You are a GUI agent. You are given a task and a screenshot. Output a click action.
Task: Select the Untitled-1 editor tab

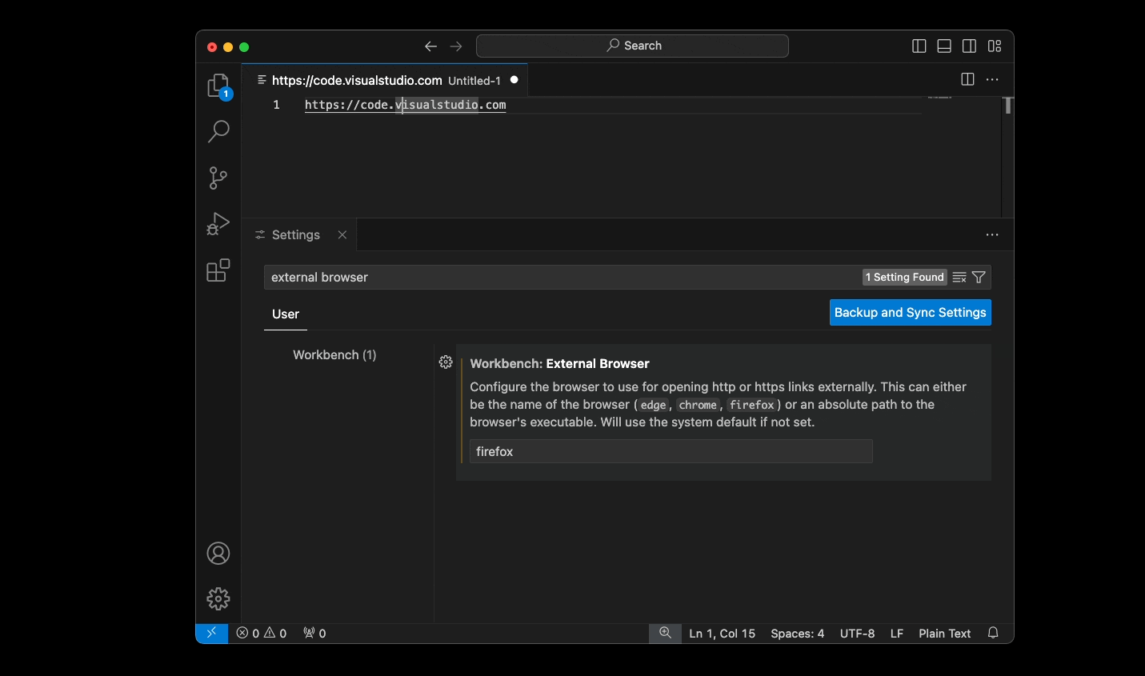[474, 80]
